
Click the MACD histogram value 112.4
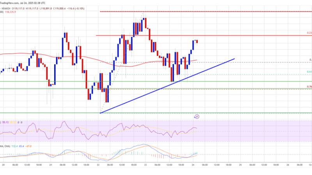[14, 146]
